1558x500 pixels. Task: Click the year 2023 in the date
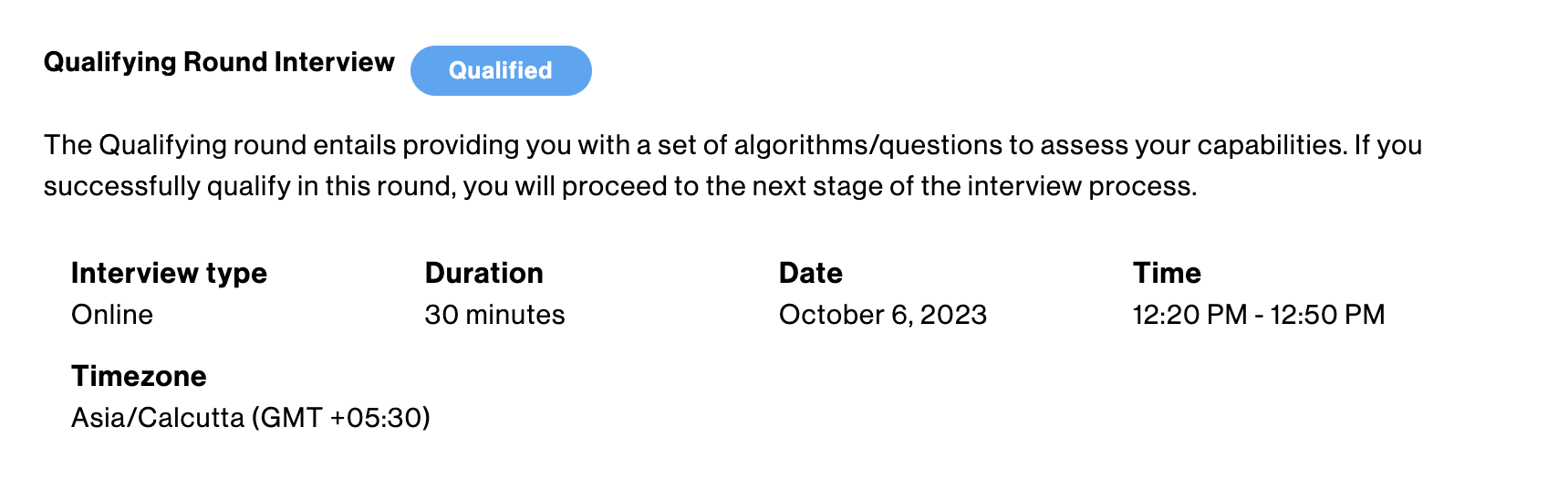click(953, 315)
